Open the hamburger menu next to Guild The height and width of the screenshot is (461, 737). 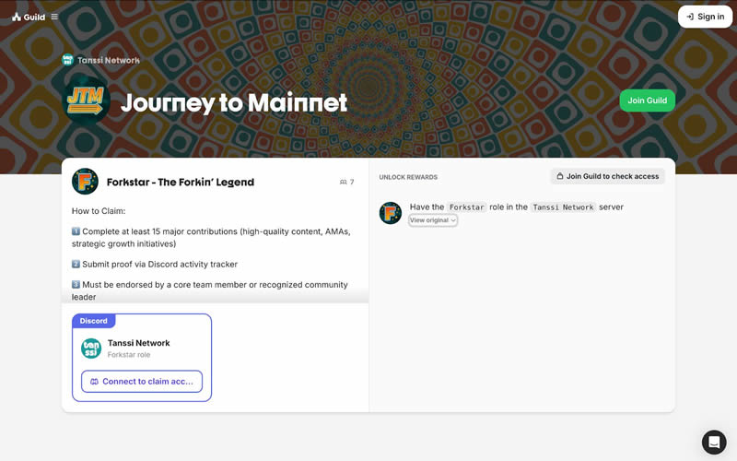(54, 17)
